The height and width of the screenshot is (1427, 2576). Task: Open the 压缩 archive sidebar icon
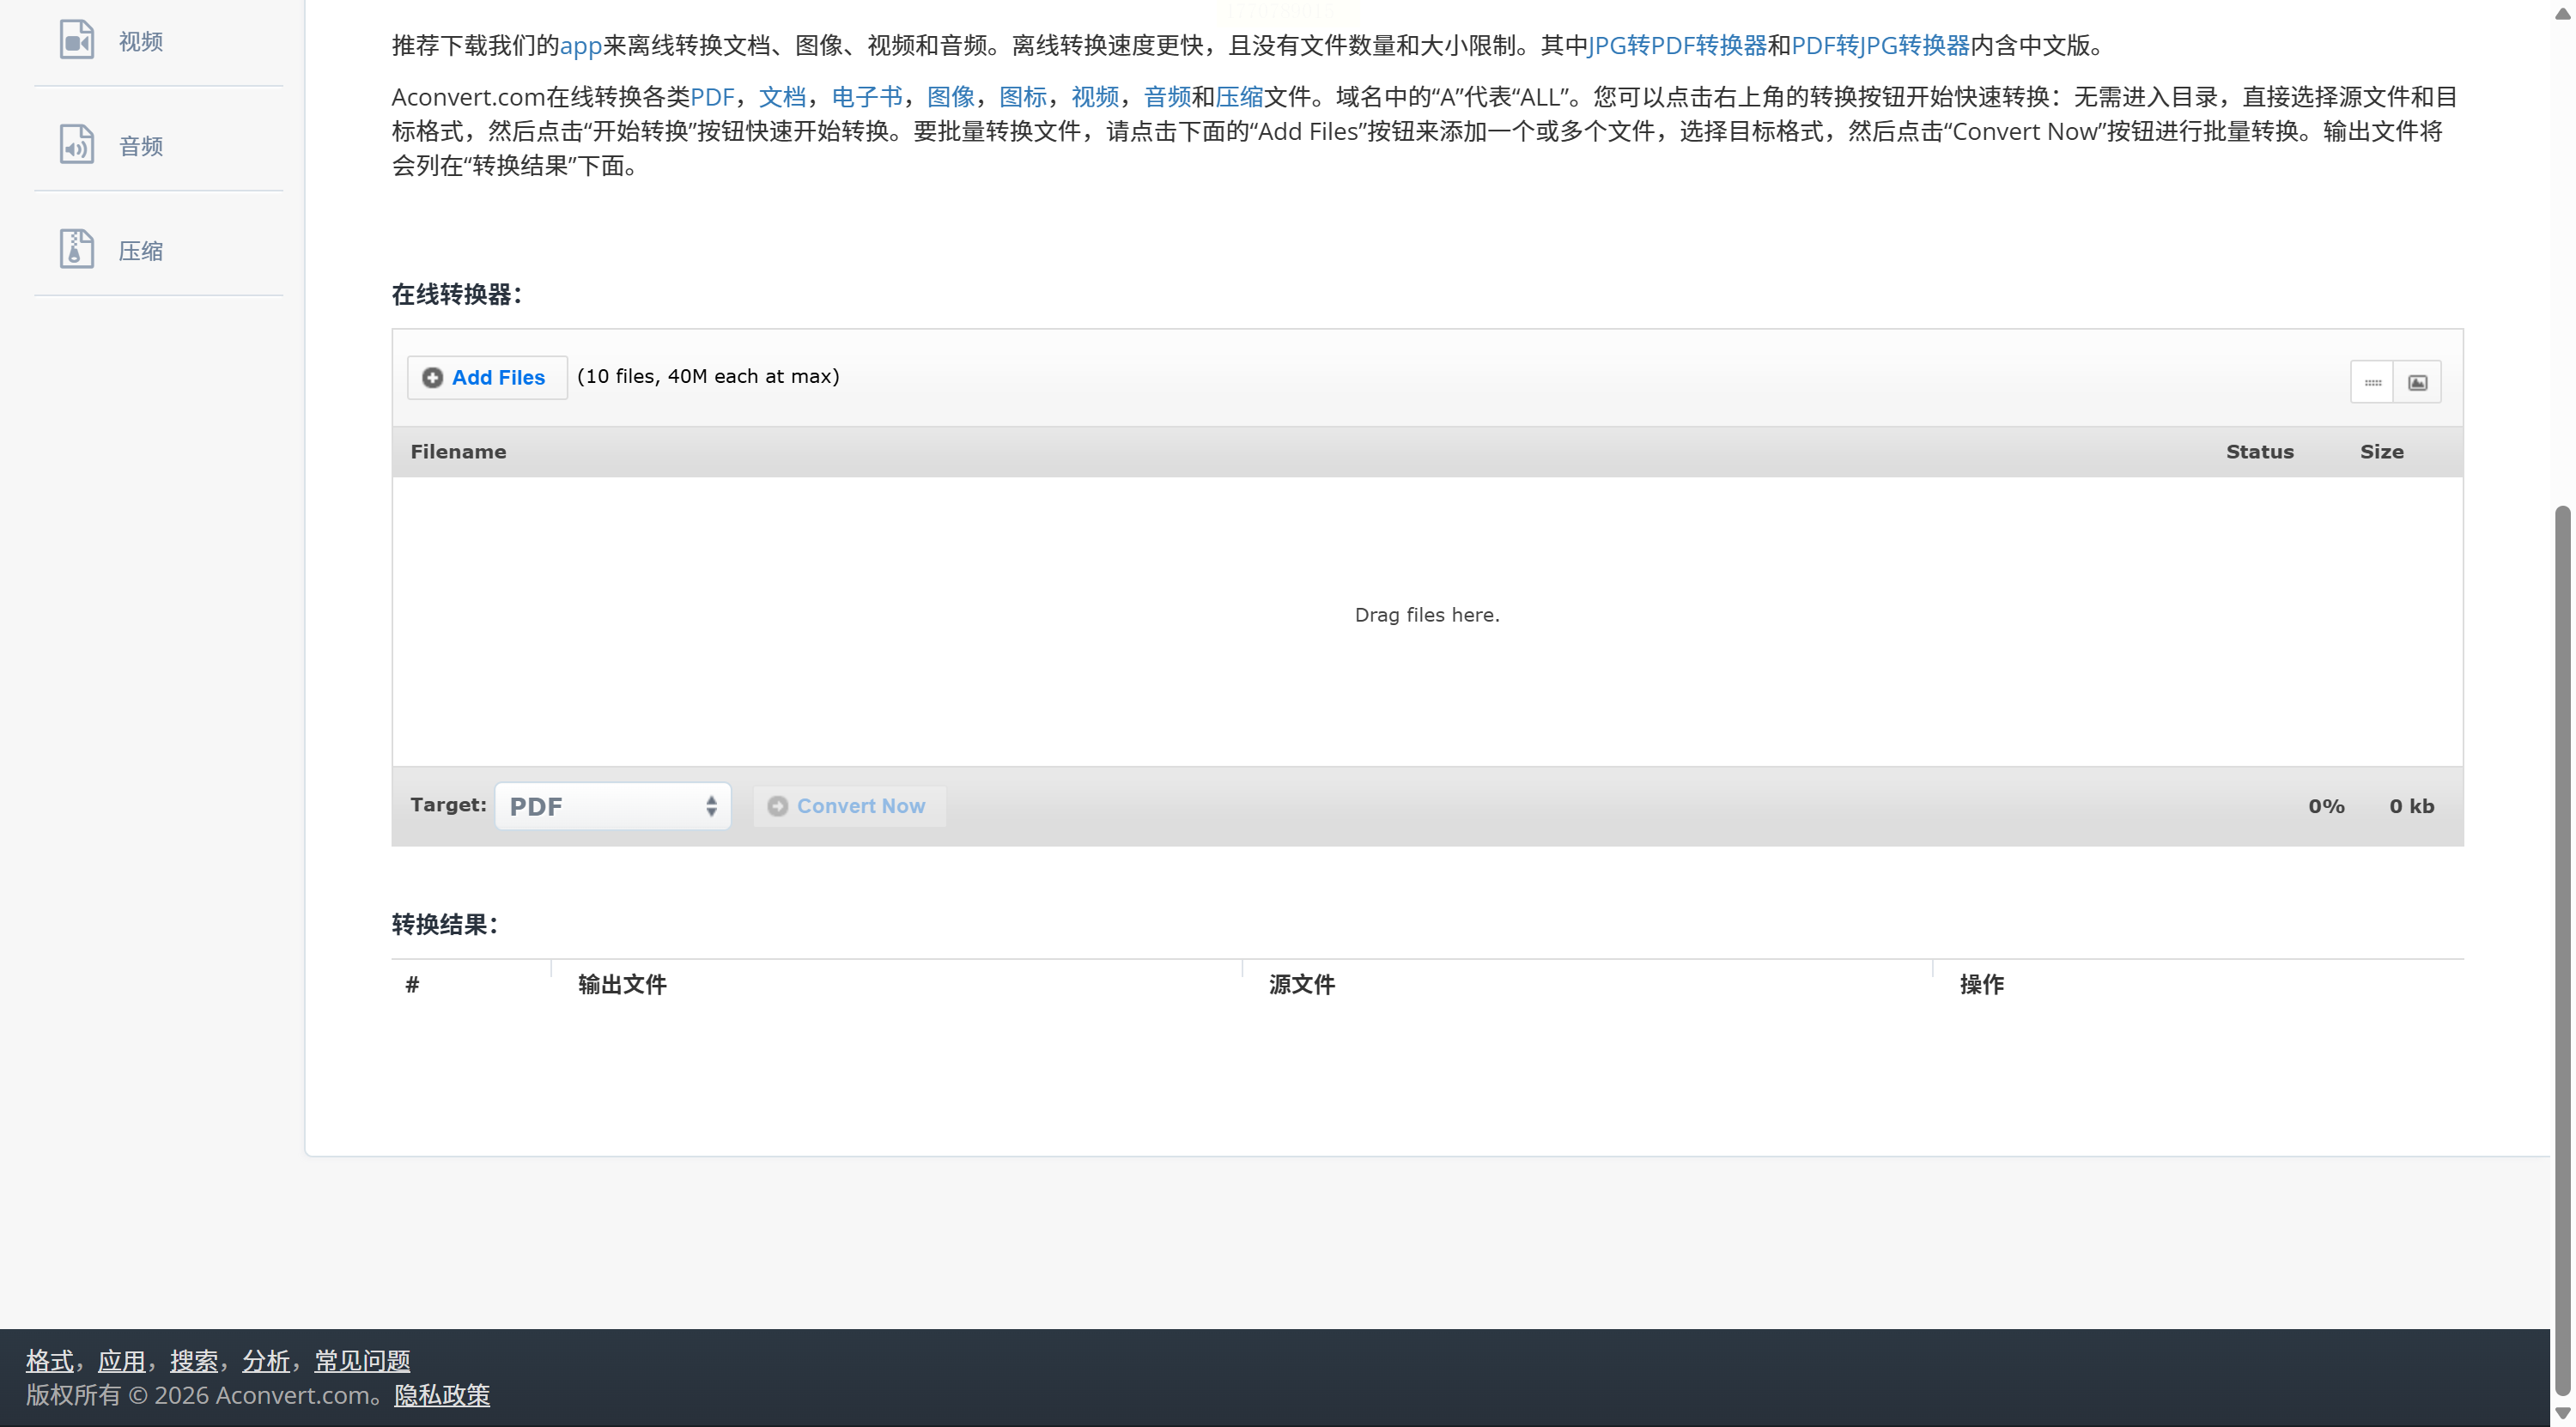pos(77,249)
